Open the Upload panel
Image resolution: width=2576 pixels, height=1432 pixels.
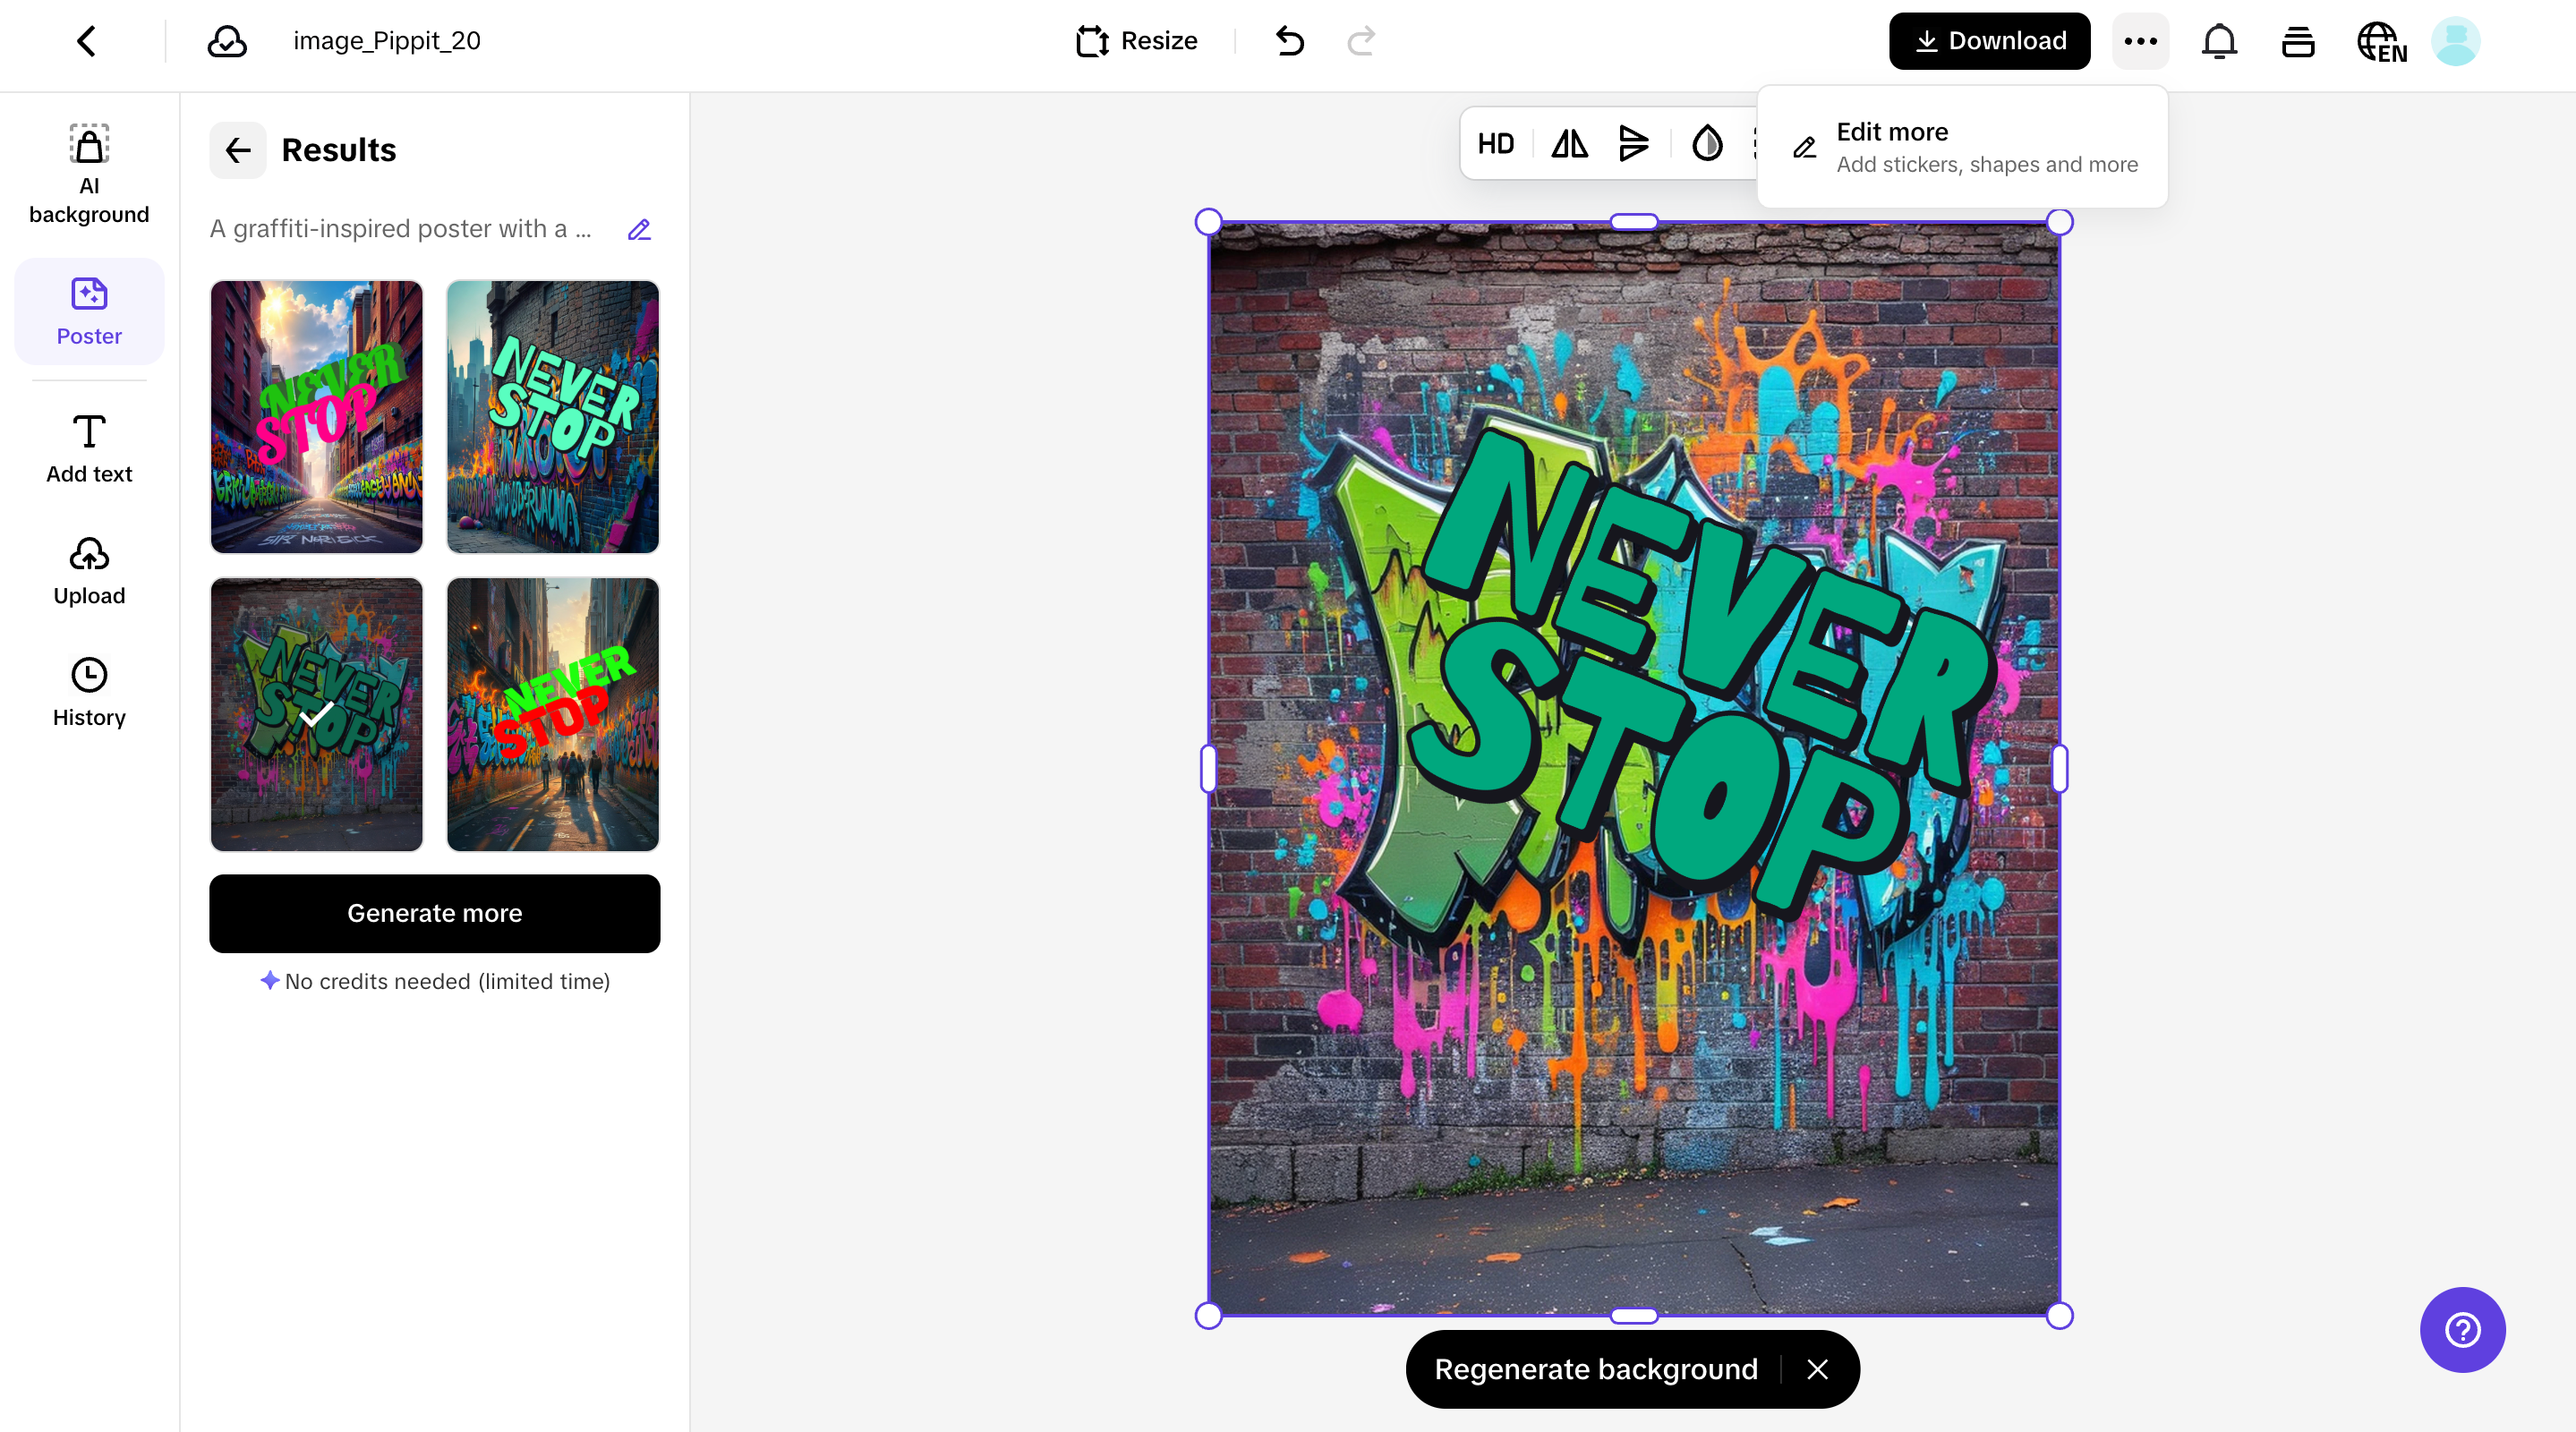coord(89,570)
